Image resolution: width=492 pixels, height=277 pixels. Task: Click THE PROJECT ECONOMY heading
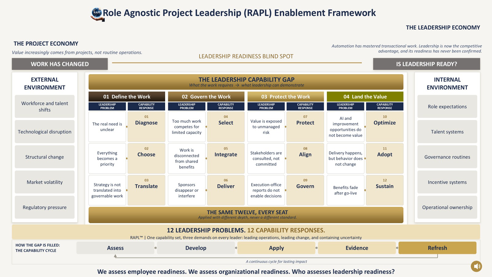(x=46, y=44)
